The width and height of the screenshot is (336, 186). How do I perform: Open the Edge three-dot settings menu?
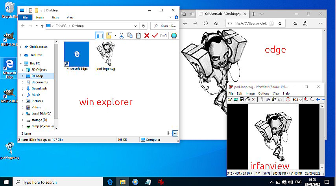point(321,23)
